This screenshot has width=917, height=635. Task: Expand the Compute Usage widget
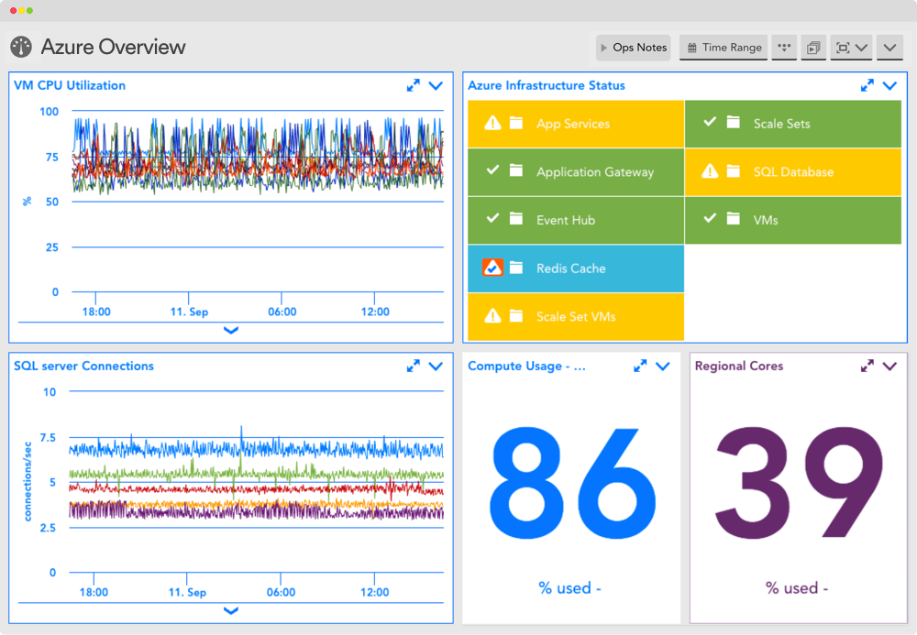click(640, 366)
